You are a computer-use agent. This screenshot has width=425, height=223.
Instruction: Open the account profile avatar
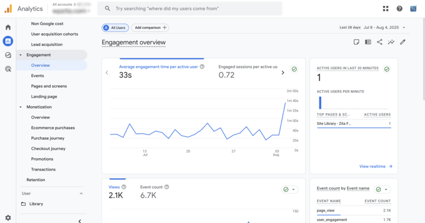point(413,9)
